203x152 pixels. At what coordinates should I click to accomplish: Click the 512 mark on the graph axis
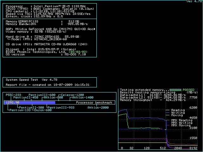(163, 148)
